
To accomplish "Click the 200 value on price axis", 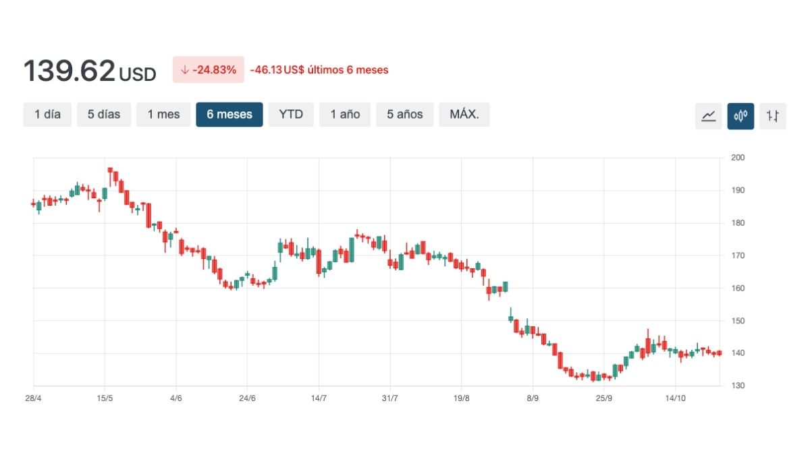I will (737, 158).
